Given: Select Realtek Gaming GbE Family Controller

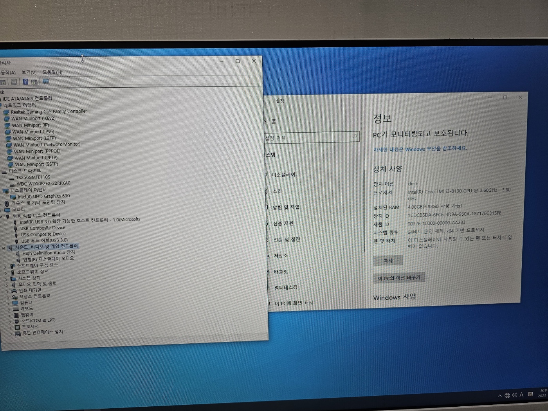Looking at the screenshot, I should (x=49, y=112).
